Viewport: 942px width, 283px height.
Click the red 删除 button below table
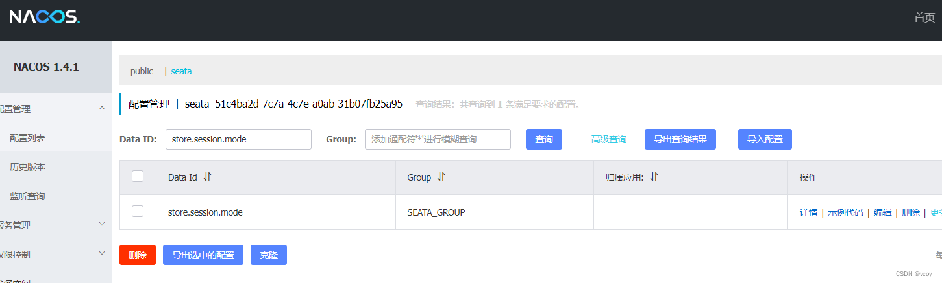(138, 255)
